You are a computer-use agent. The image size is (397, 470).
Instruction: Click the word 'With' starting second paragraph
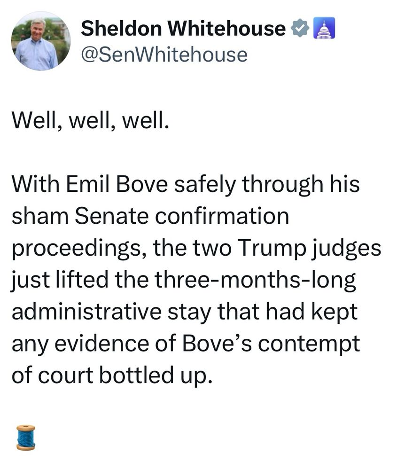[35, 183]
